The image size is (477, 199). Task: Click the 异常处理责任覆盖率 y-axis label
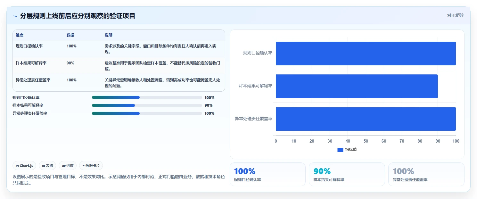pyautogui.click(x=254, y=119)
